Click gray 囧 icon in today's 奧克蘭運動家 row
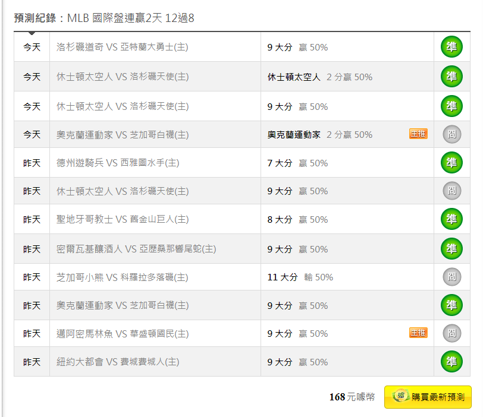The height and width of the screenshot is (417, 483). click(x=452, y=134)
